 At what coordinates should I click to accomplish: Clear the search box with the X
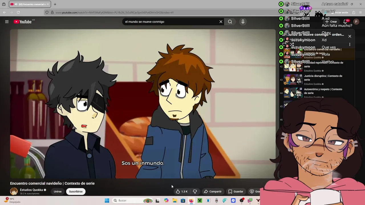pos(221,22)
